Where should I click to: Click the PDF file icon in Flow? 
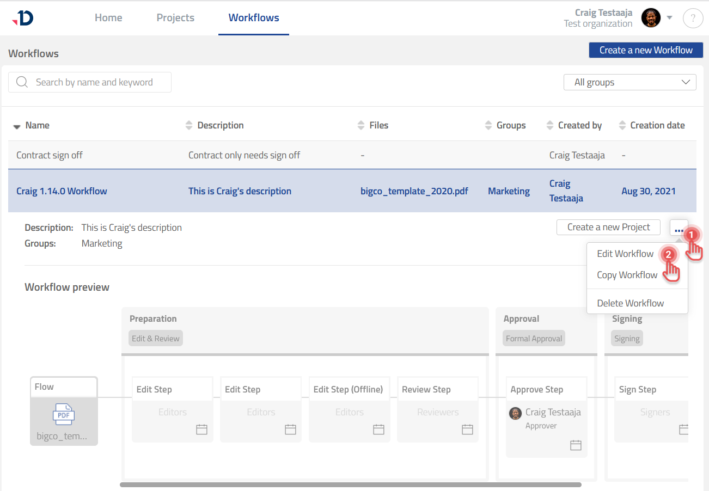64,415
